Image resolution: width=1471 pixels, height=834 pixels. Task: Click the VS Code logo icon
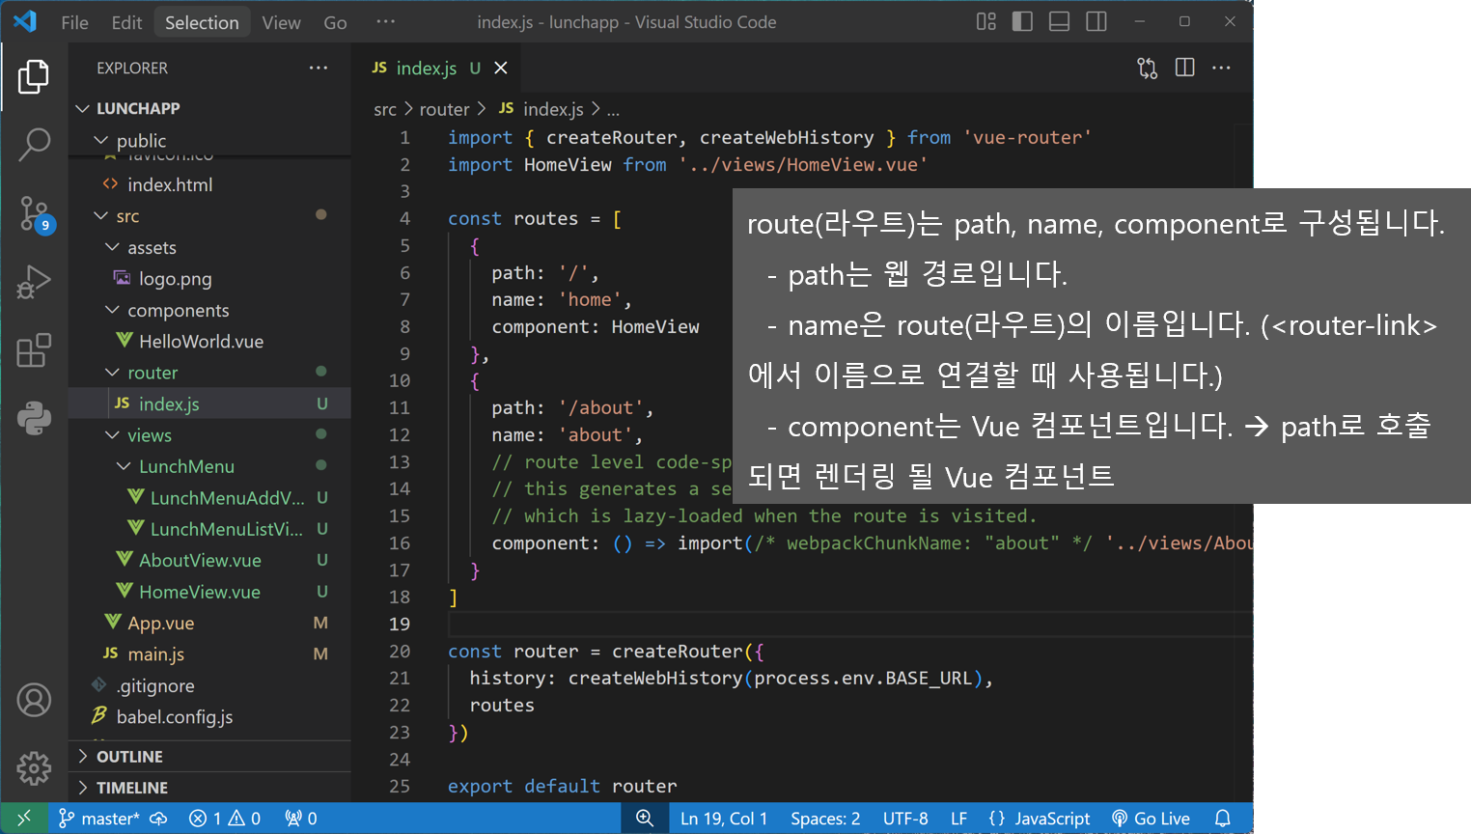(x=25, y=21)
